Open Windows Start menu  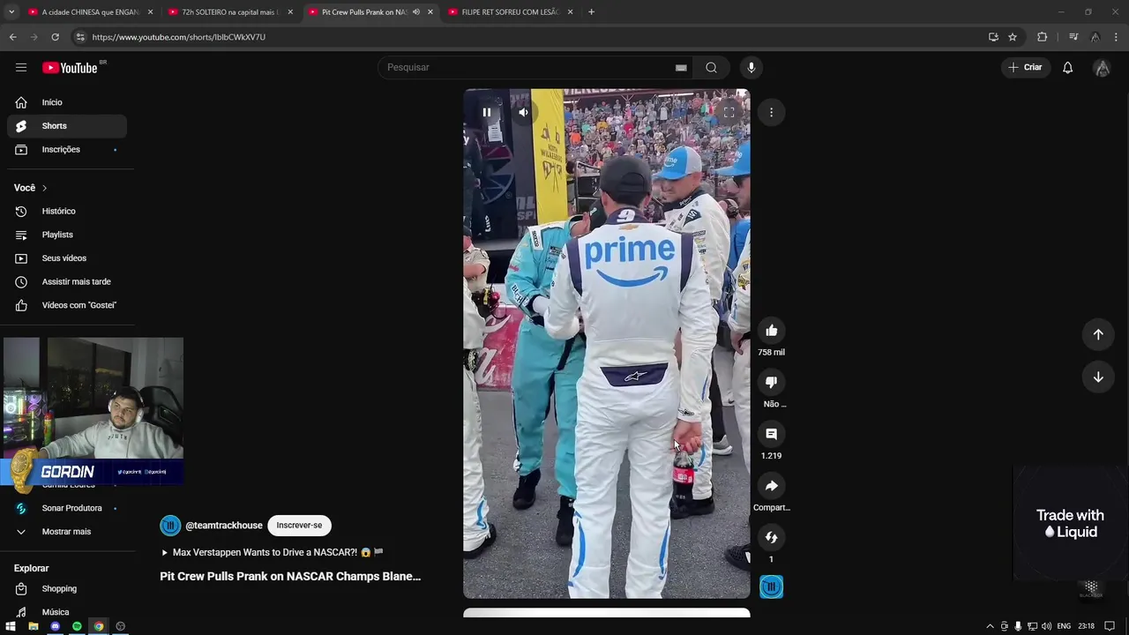click(11, 626)
